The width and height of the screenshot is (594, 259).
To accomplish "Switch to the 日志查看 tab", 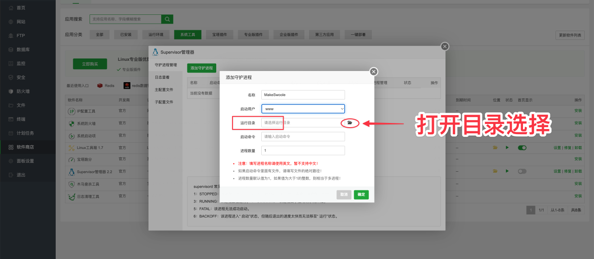I will point(162,77).
